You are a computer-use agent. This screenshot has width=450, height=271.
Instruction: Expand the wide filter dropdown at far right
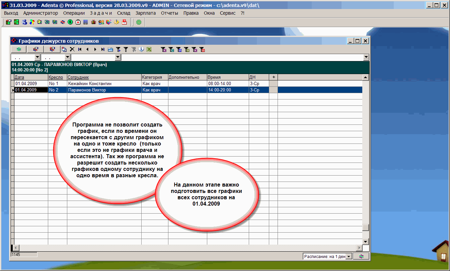coord(366,57)
